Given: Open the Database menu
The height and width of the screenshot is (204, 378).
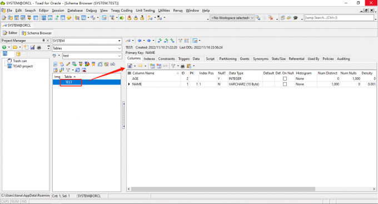Looking at the screenshot, I should 75,11.
